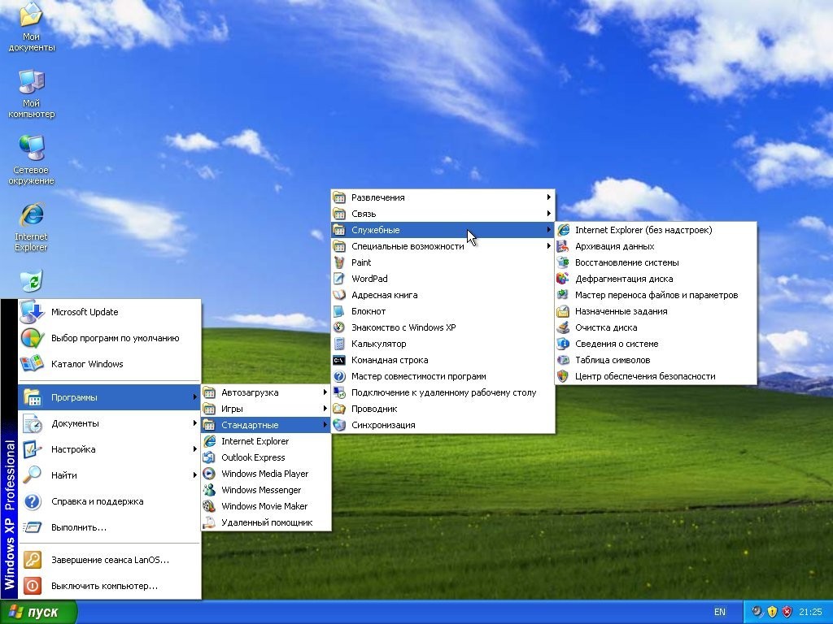
Task: Click the Командная строка console icon
Action: point(339,360)
